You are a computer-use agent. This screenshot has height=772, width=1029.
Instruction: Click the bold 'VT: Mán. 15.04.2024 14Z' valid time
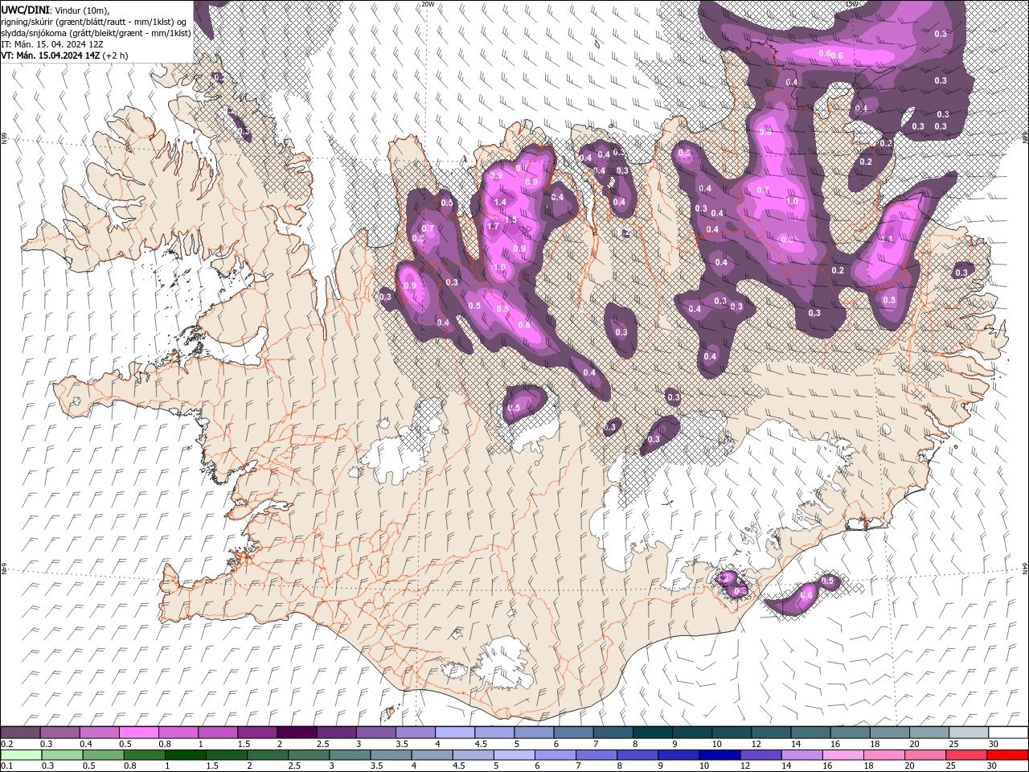point(51,55)
